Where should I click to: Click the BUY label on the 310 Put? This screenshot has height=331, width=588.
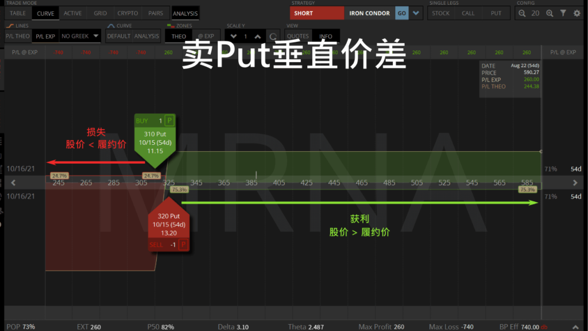click(142, 121)
